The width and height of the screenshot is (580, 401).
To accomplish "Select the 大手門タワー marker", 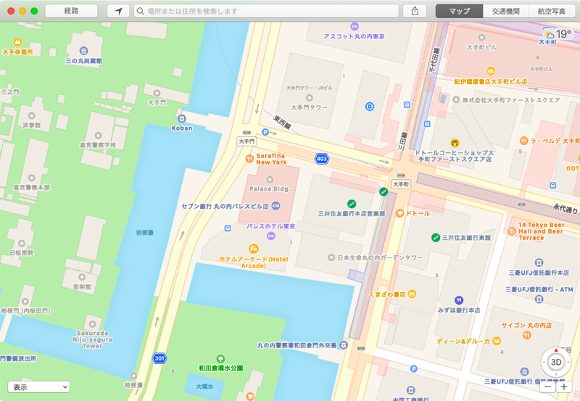I will [x=310, y=98].
